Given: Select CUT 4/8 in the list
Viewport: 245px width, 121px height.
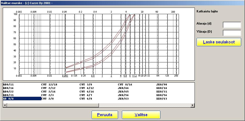Looking at the screenshot, I should (86, 99).
